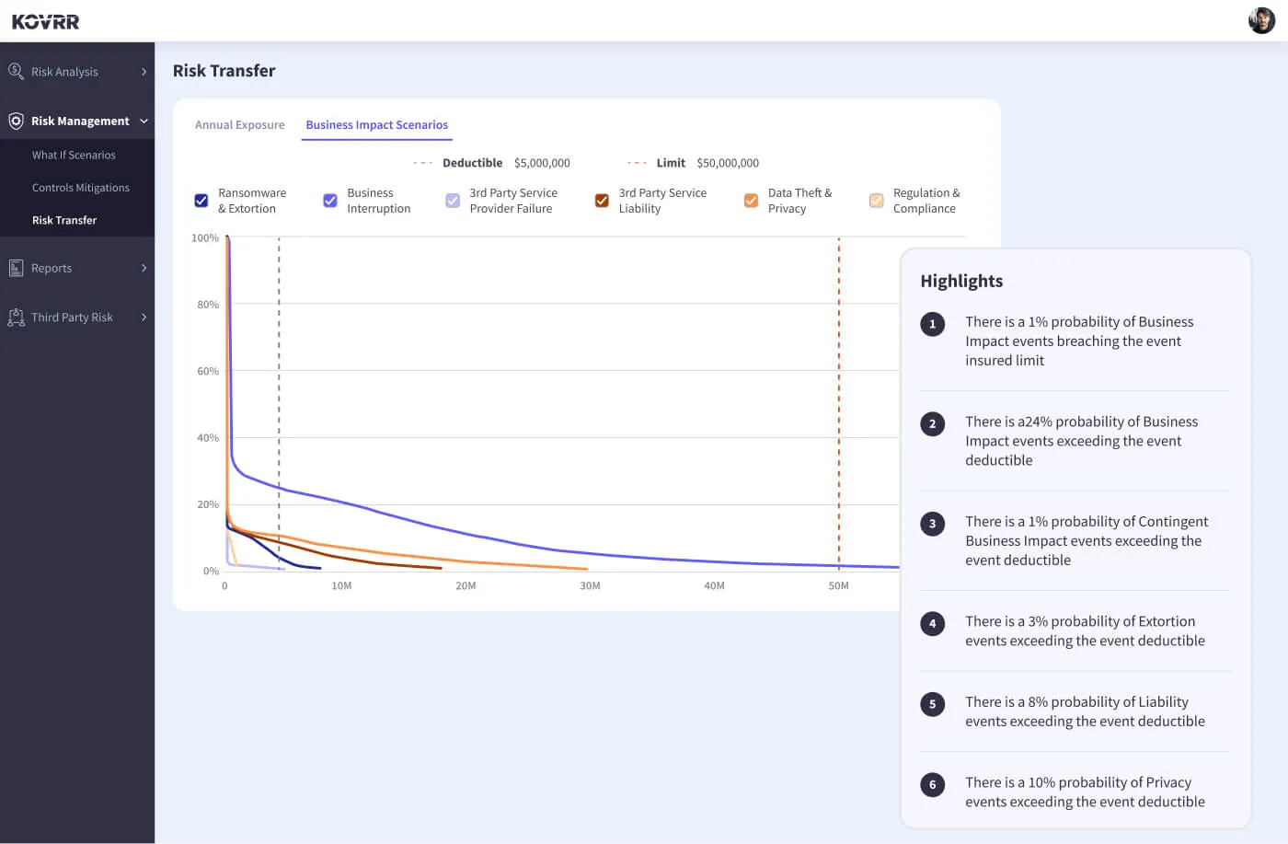Open the Reports document icon

click(x=15, y=268)
